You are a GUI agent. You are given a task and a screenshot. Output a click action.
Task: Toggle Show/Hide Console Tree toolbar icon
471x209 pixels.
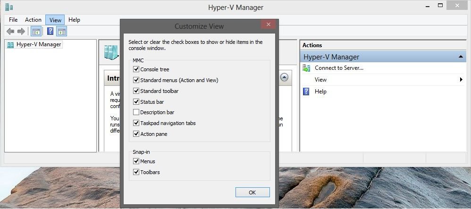tap(36, 31)
